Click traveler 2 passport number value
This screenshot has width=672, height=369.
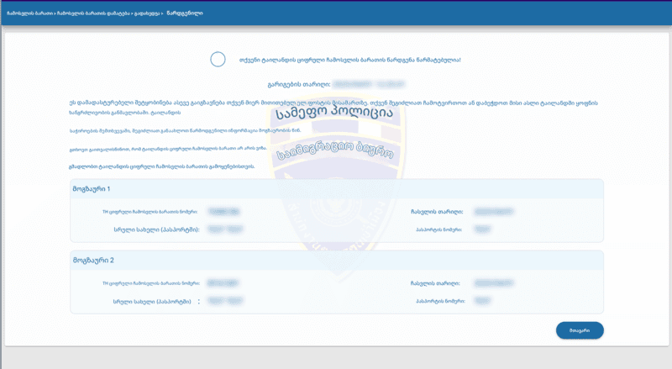click(x=482, y=301)
